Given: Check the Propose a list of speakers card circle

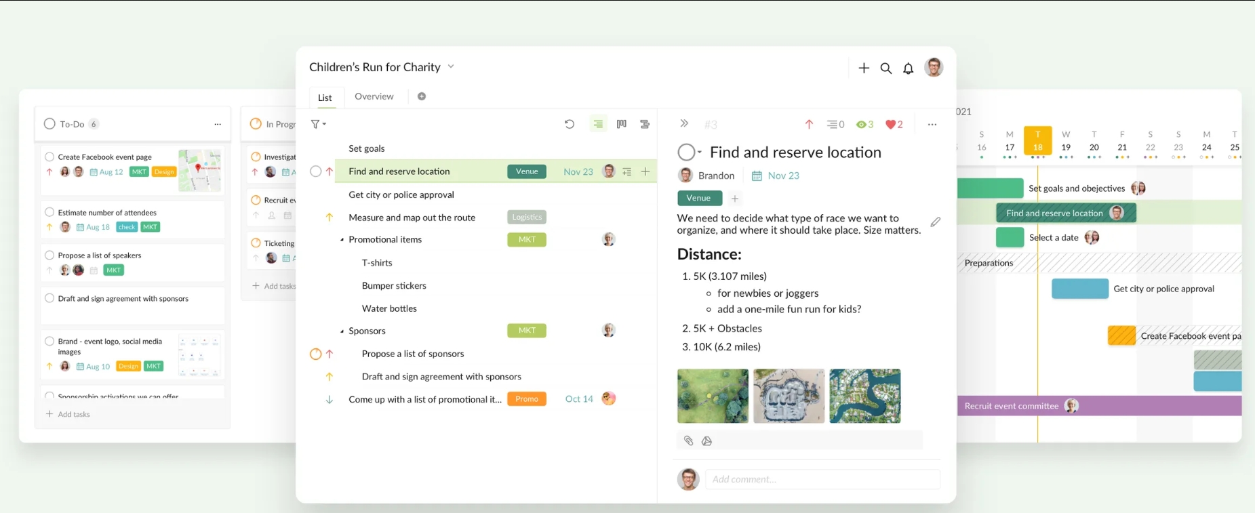Looking at the screenshot, I should 49,255.
